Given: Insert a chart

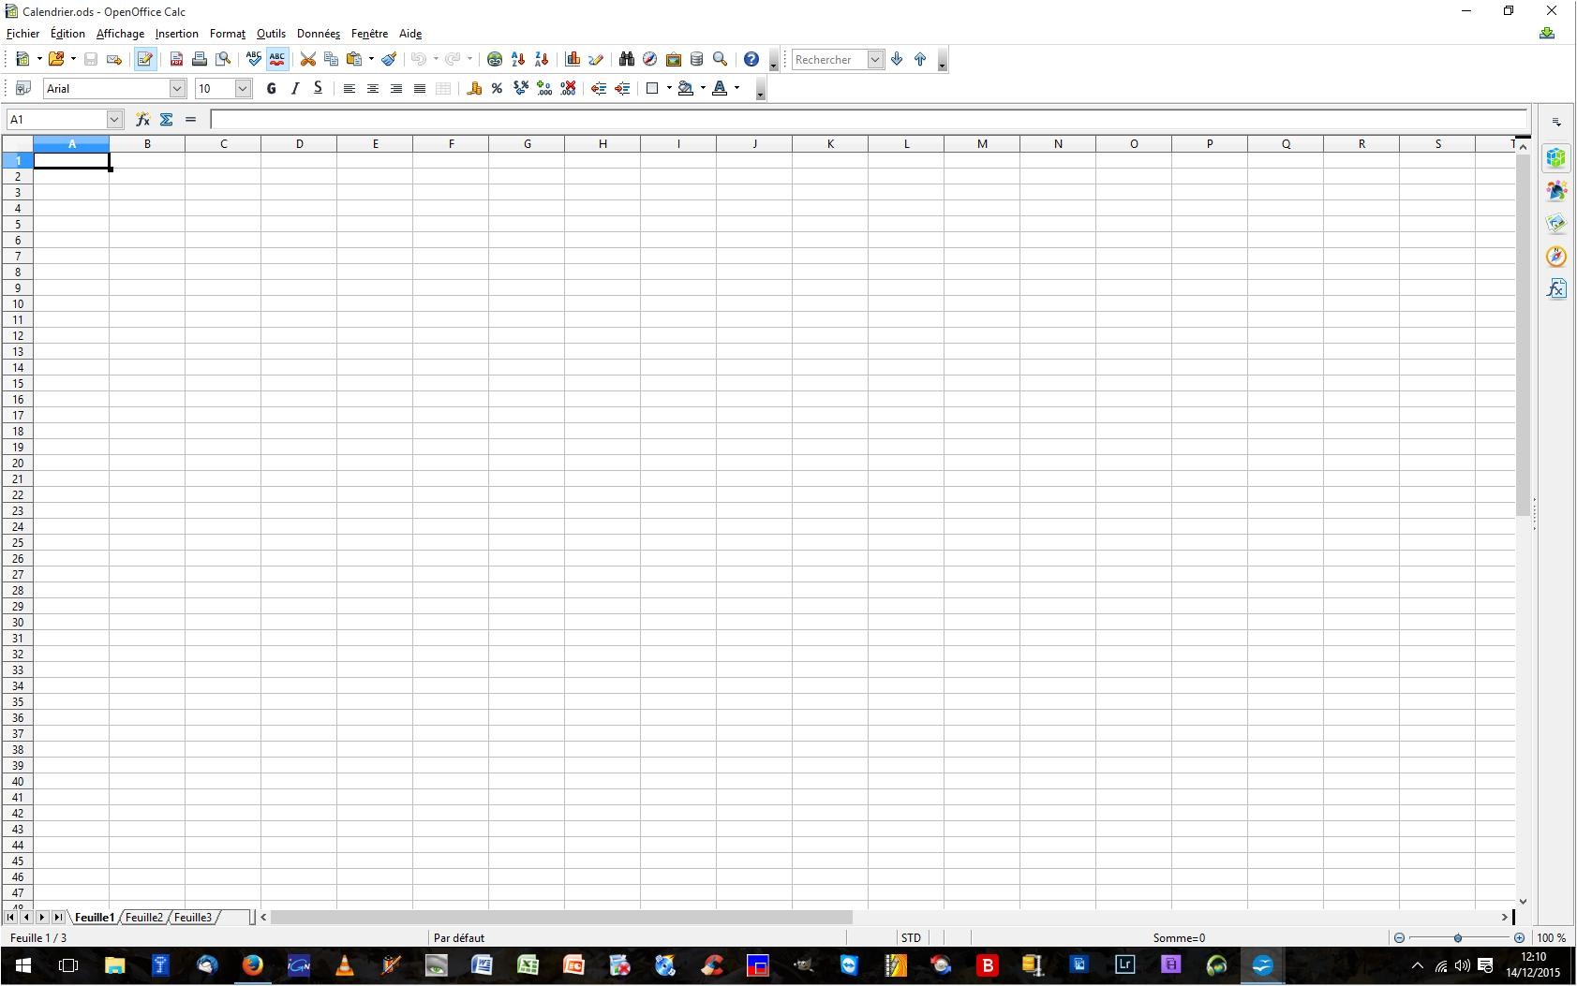Looking at the screenshot, I should click(x=573, y=59).
